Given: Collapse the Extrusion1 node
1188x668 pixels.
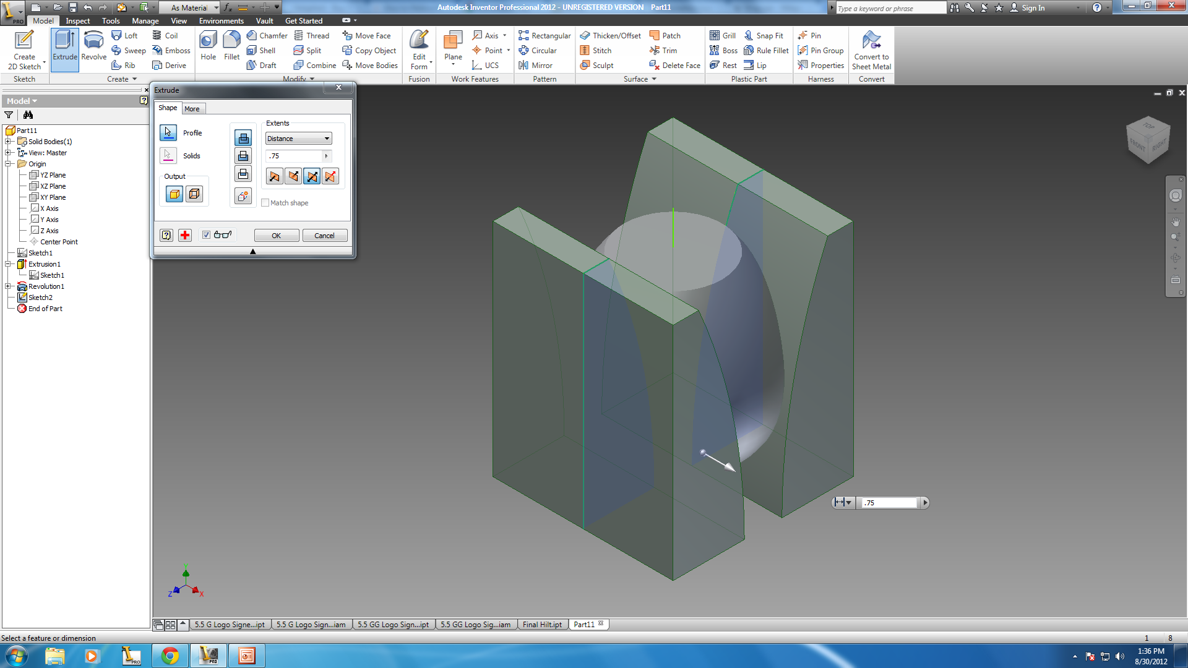Looking at the screenshot, I should [9, 264].
